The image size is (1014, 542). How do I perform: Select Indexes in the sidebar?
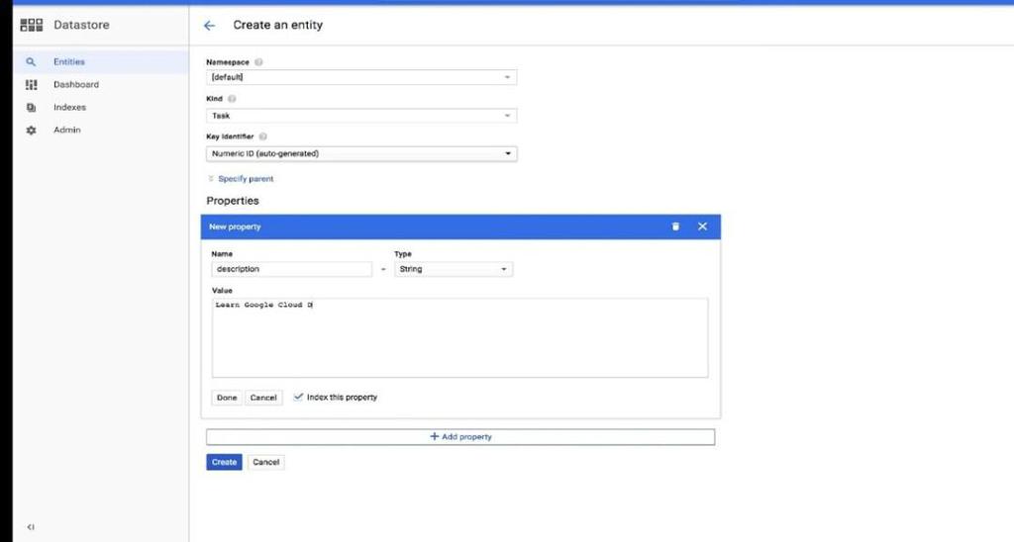[69, 108]
